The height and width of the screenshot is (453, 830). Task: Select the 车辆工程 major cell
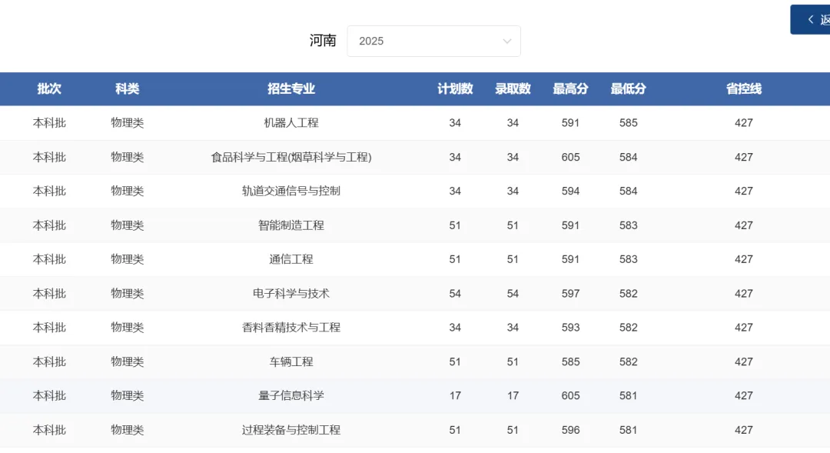[291, 362]
